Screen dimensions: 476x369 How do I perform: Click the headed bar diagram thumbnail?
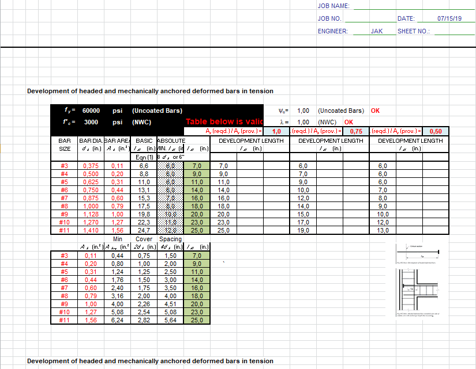[418, 254]
